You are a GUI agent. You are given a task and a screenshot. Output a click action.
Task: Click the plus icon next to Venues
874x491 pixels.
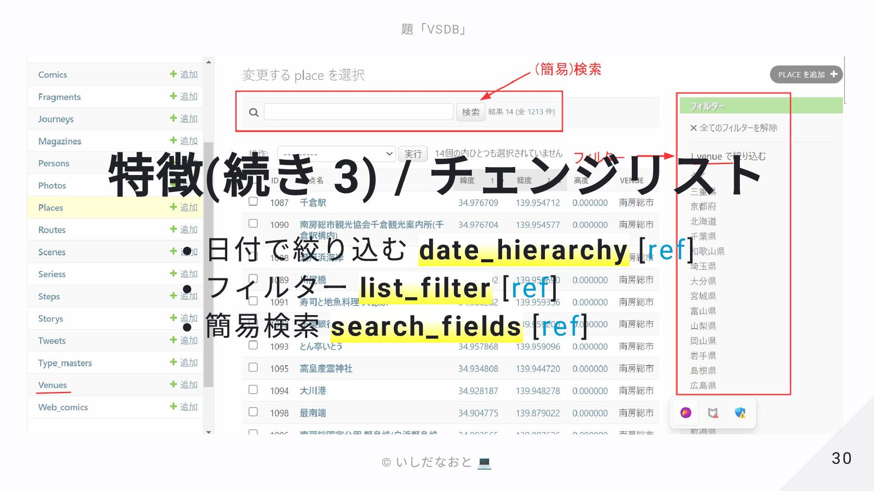coord(173,385)
